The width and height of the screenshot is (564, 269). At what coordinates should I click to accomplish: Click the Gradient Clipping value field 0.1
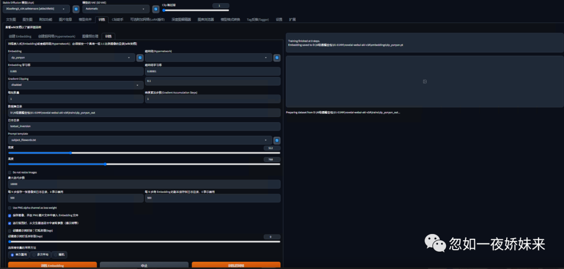tap(213, 81)
